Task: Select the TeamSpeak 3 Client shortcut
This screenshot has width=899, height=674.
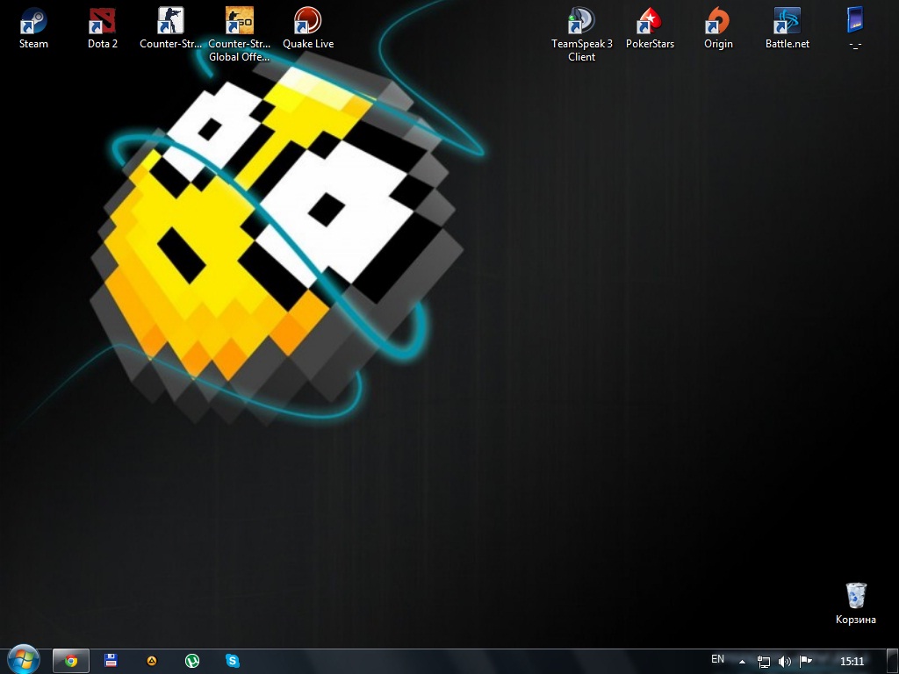Action: coord(581,21)
